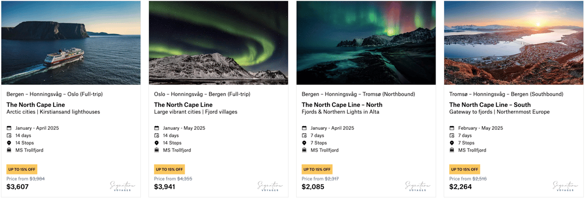Click the location pin icon beside 14 Stops on the first card
Screen dimensions: 585x199
click(x=10, y=143)
